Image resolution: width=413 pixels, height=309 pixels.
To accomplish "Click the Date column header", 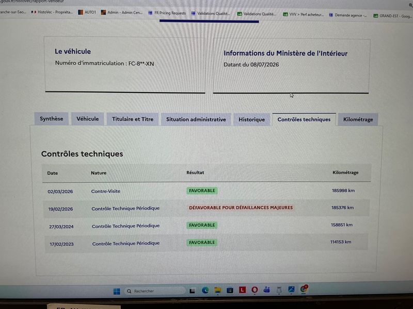I will [53, 173].
